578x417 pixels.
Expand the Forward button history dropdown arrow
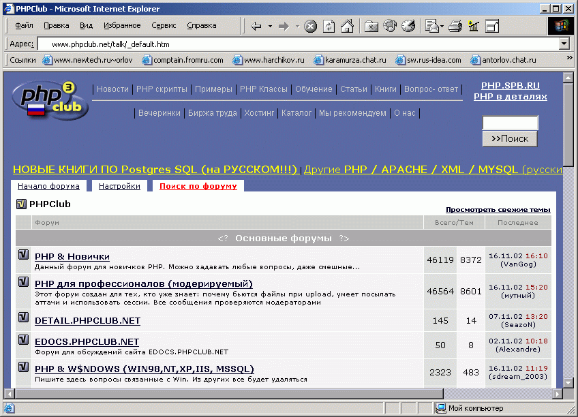[x=297, y=26]
